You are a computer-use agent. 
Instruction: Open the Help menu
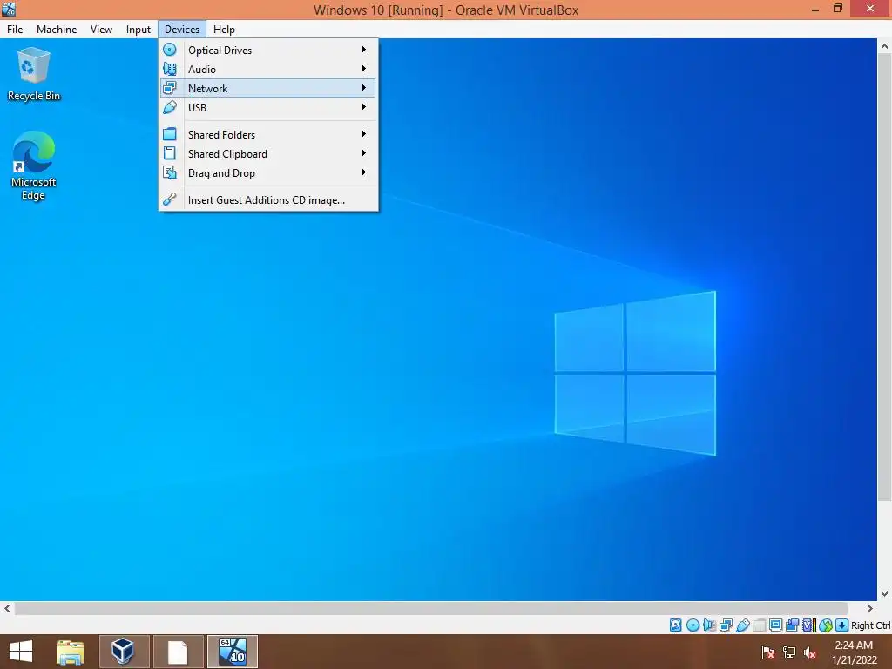[224, 30]
